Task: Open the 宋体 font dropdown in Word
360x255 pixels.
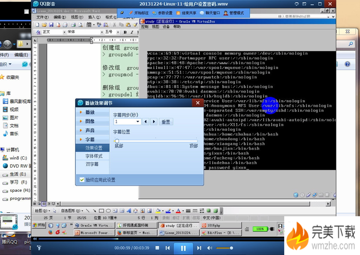Action: coord(102,32)
